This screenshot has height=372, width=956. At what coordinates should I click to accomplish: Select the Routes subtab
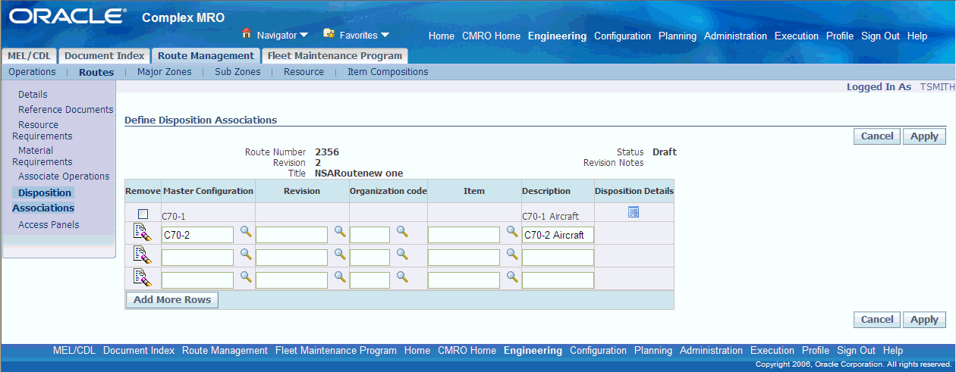[96, 72]
